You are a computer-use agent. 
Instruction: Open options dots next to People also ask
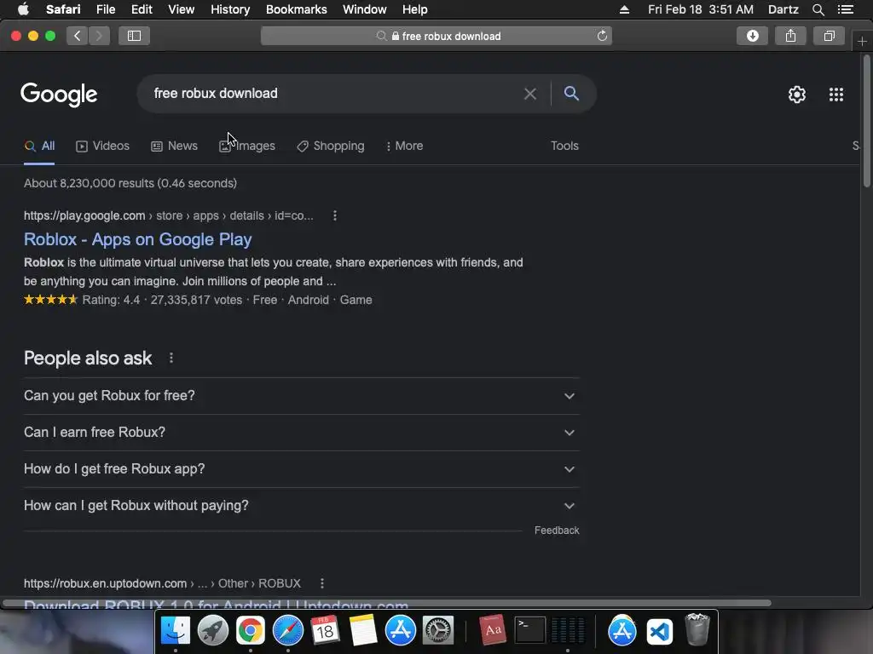point(171,359)
